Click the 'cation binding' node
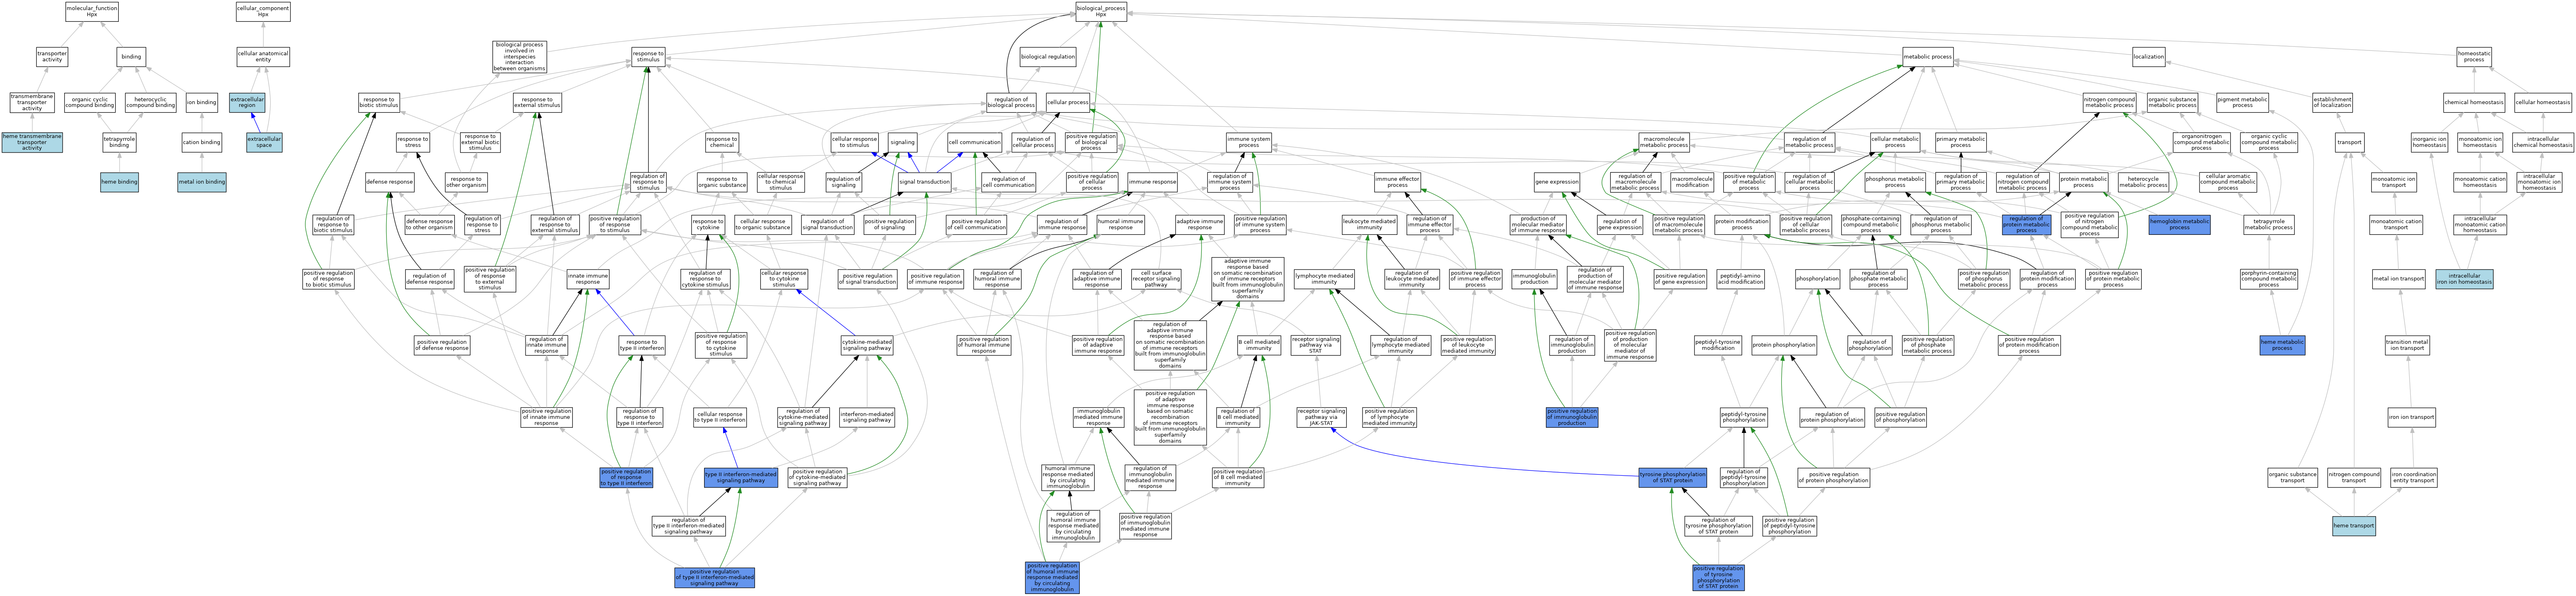This screenshot has height=596, width=2576. point(202,143)
